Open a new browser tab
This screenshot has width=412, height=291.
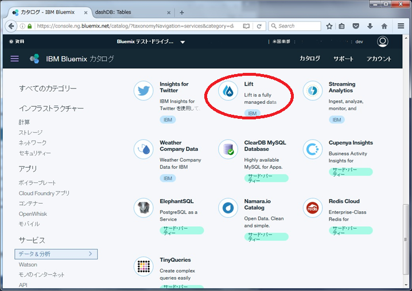click(182, 12)
